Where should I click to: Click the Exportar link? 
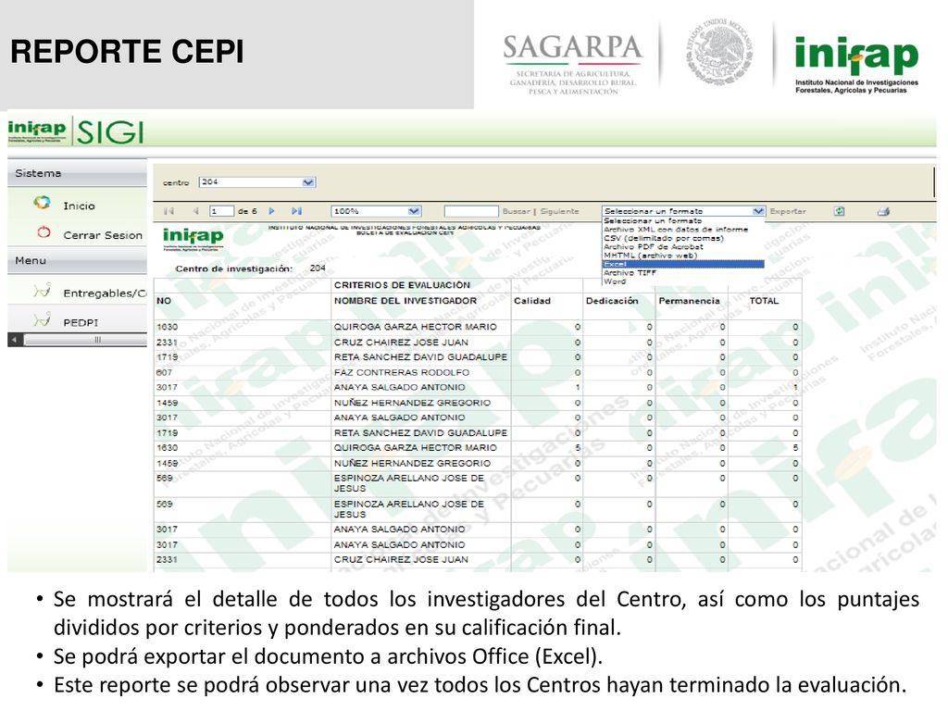click(787, 211)
